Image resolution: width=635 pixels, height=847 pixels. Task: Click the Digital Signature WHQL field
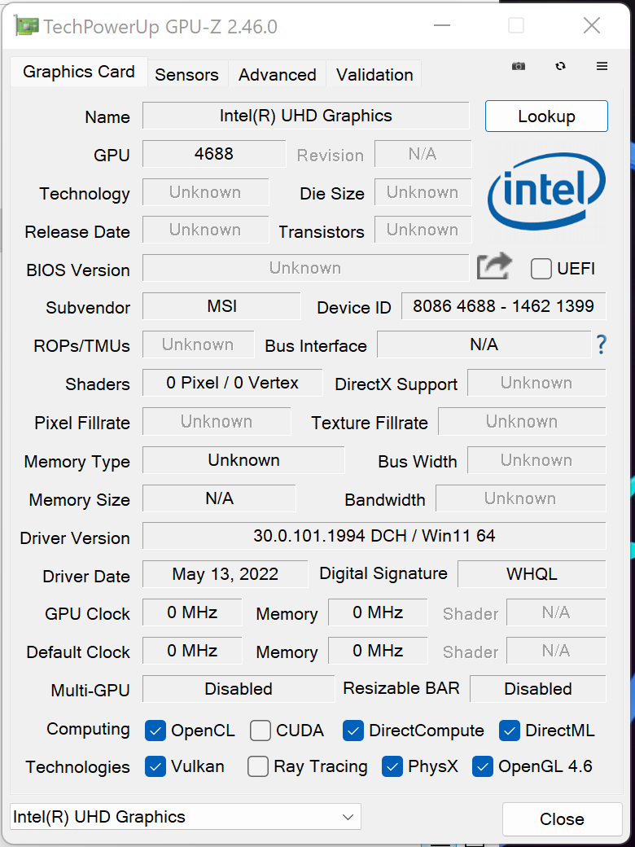pos(532,573)
